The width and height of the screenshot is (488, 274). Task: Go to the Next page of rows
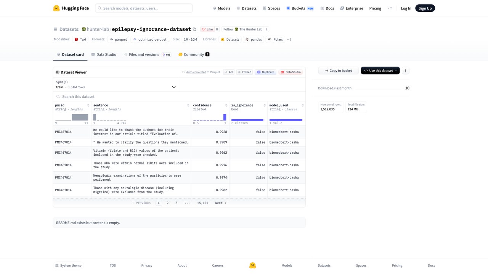pos(221,203)
